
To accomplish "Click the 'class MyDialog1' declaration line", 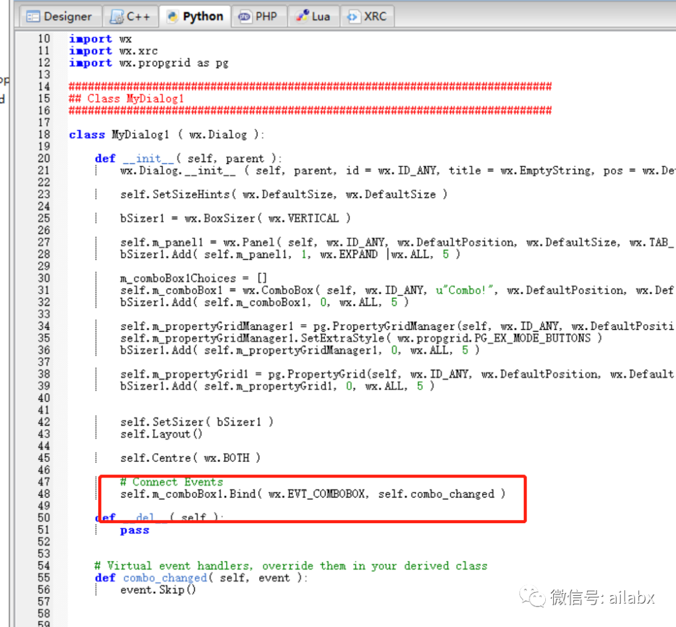I will [x=166, y=135].
